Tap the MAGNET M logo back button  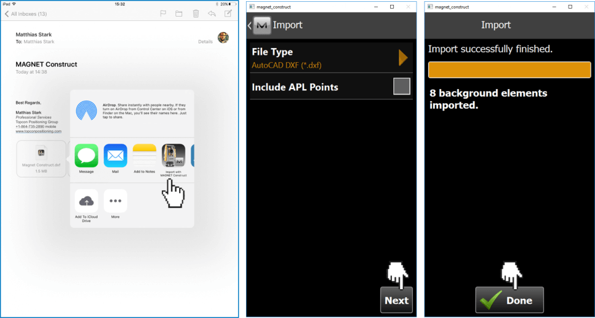click(261, 25)
